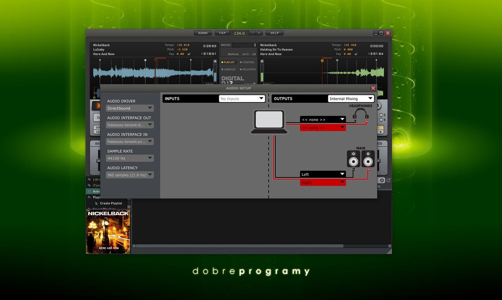Image resolution: width=502 pixels, height=300 pixels.
Task: Select the Auto playlist sidebar row
Action: pyautogui.click(x=93, y=191)
